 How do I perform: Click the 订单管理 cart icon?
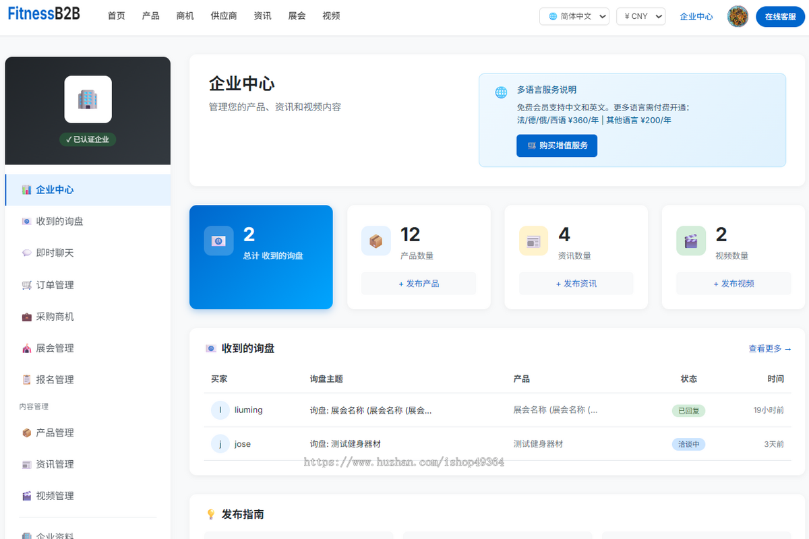[x=26, y=285]
